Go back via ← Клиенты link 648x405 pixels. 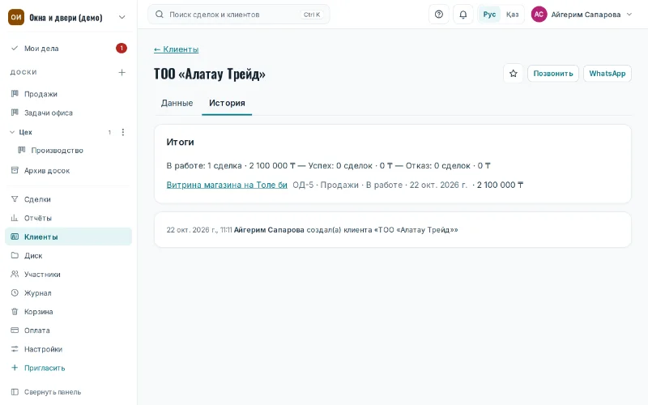click(x=177, y=49)
